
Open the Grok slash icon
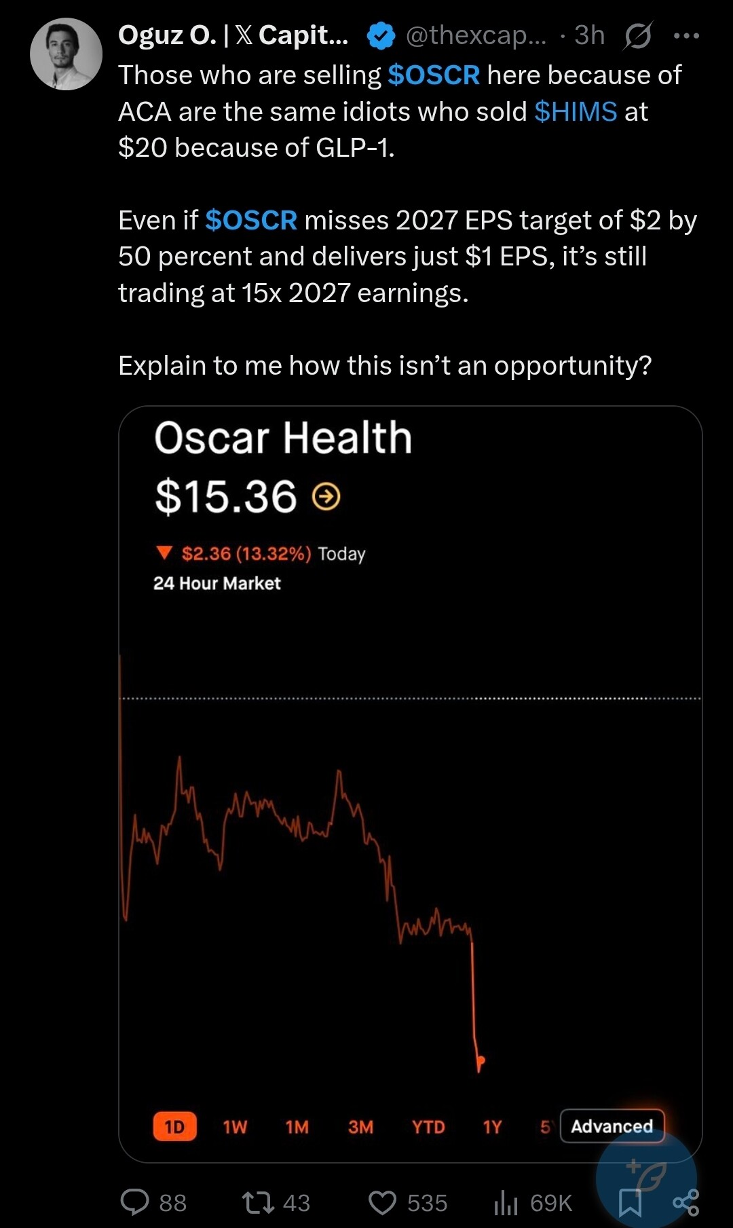point(638,36)
